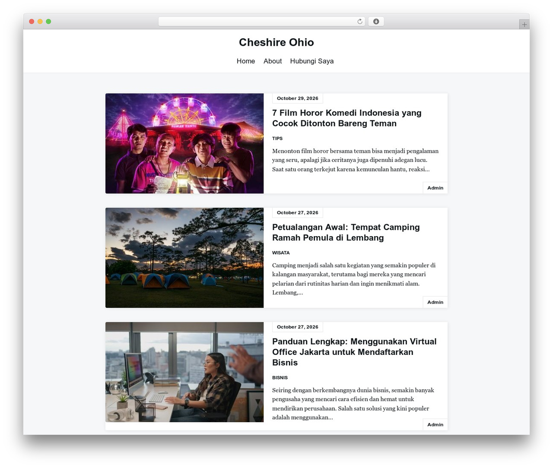Maximize the window with the green button
This screenshot has width=553, height=468.
[x=48, y=22]
